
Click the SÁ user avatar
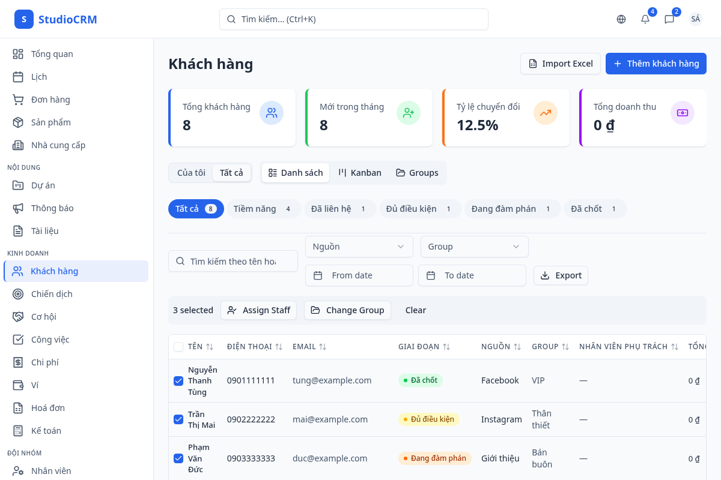point(695,19)
